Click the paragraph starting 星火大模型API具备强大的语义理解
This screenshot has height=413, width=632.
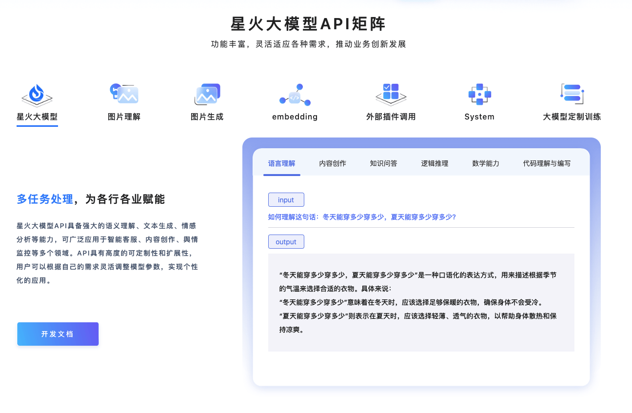tap(107, 253)
